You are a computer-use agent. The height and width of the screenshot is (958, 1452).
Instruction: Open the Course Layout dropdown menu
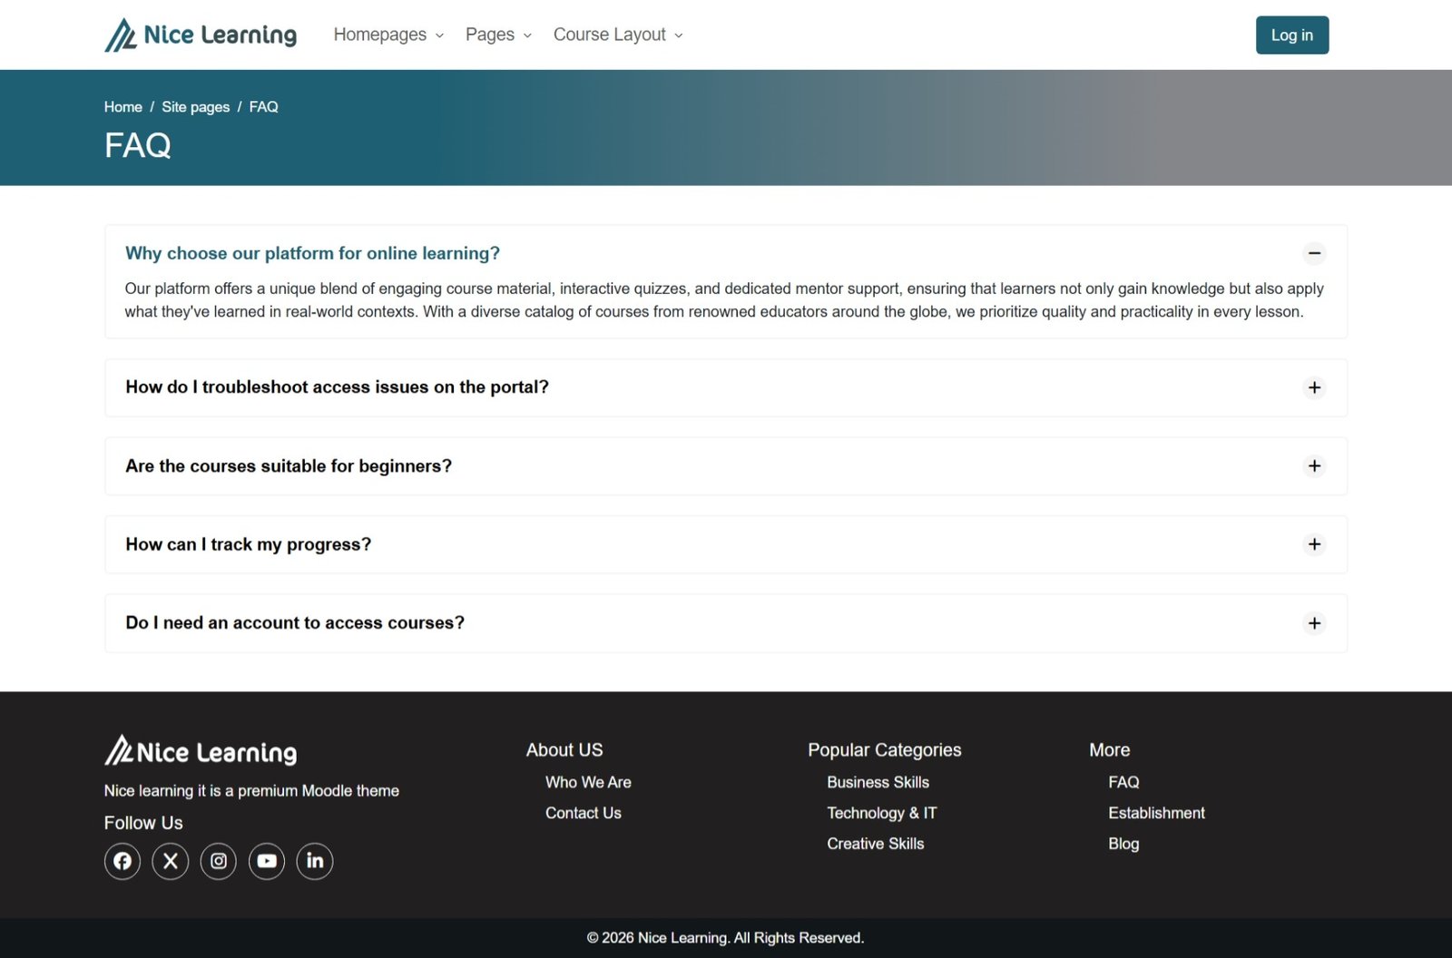click(x=618, y=34)
